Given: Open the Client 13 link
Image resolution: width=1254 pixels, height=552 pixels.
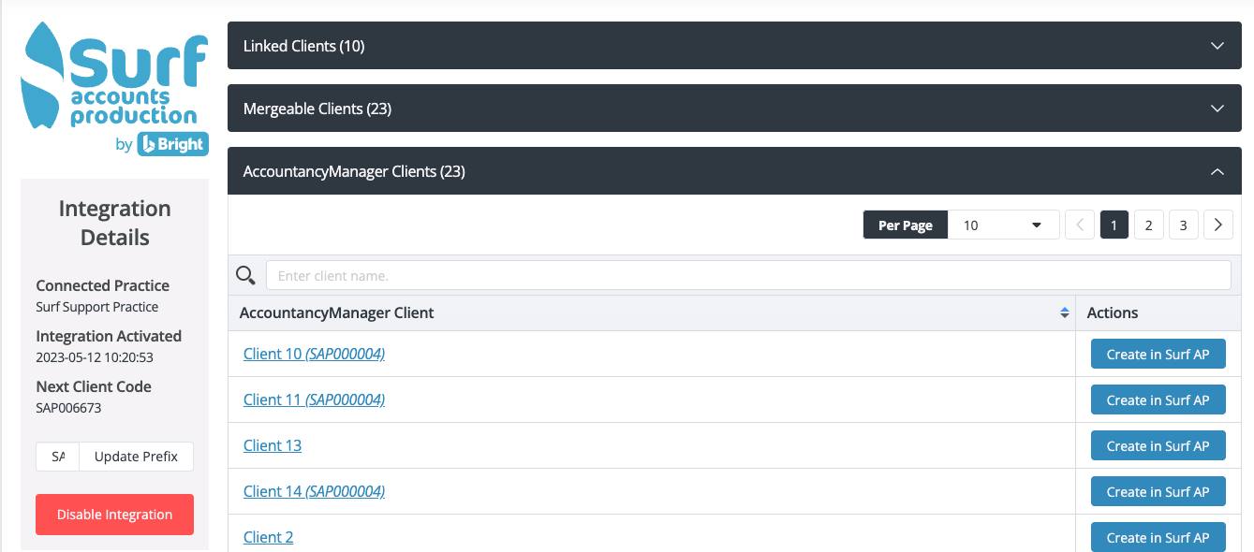Looking at the screenshot, I should tap(273, 445).
